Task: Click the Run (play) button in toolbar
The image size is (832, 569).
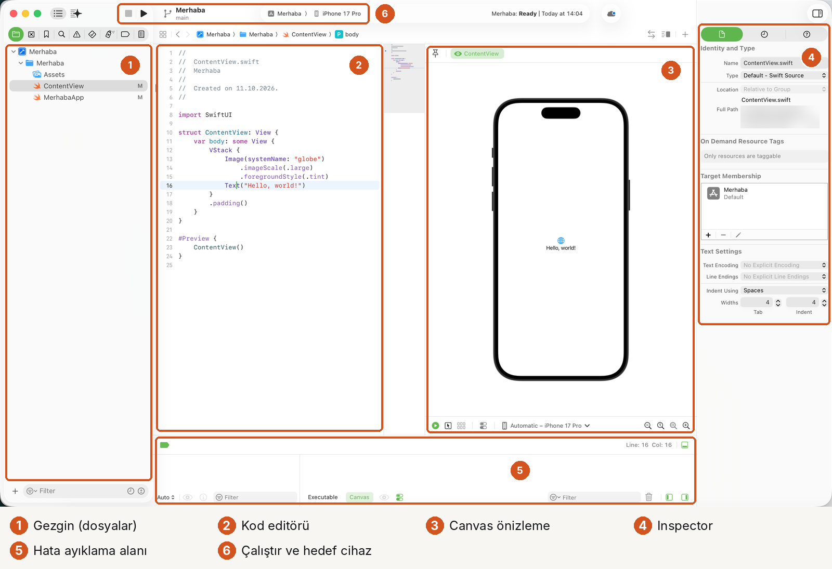Action: pos(144,14)
